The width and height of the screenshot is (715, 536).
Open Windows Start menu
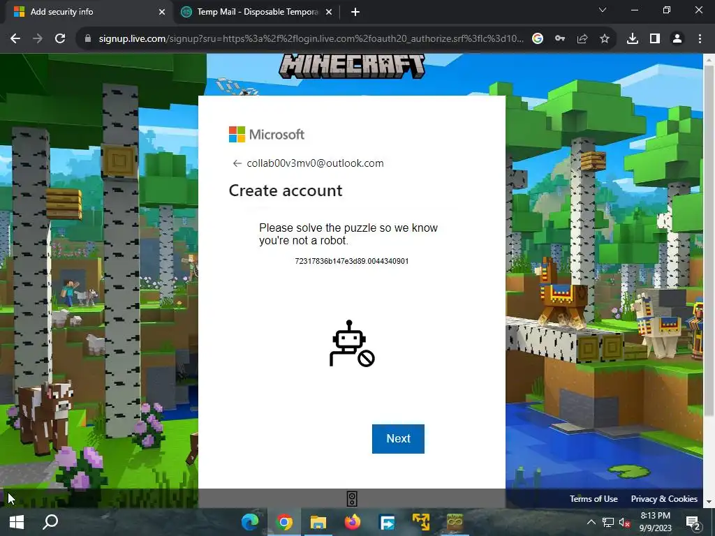click(x=17, y=522)
